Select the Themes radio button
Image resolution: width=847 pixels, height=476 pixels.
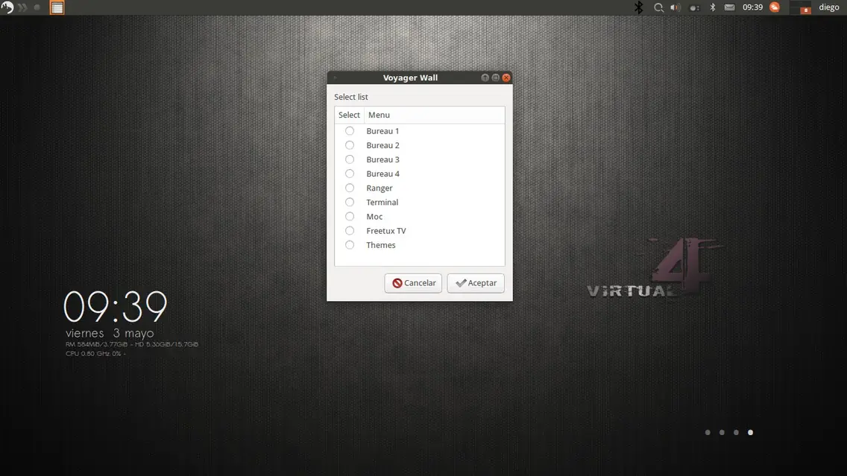click(350, 245)
